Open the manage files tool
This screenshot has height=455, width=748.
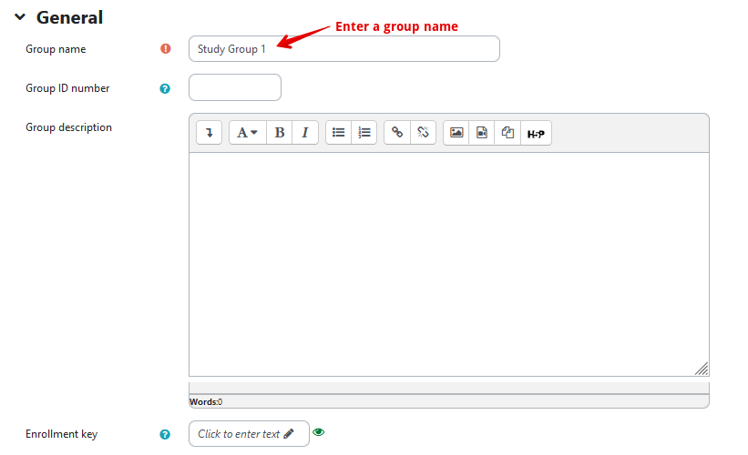click(508, 133)
